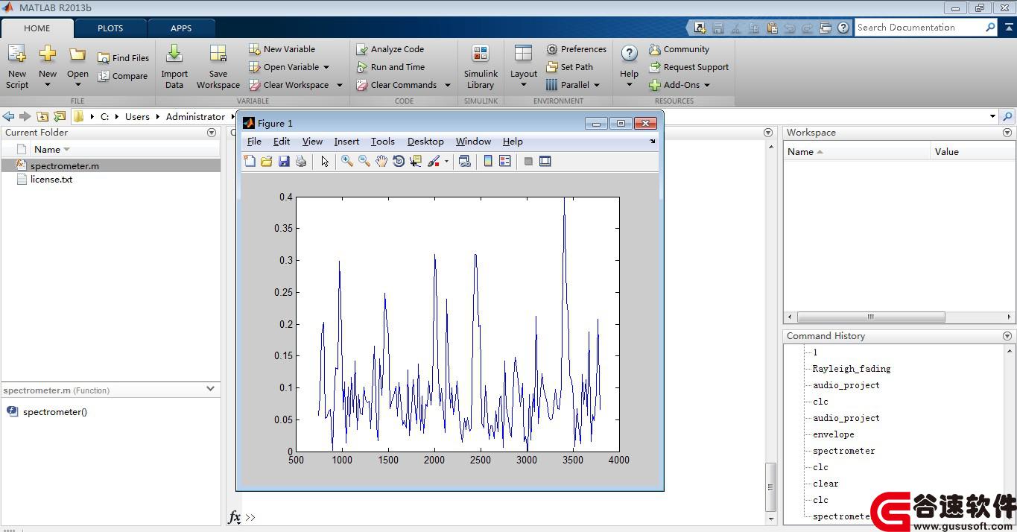Open the Parallel dropdown menu
This screenshot has height=532, width=1017.
click(x=597, y=85)
